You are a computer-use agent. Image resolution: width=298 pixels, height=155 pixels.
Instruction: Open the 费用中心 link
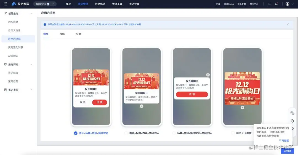(x=254, y=4)
